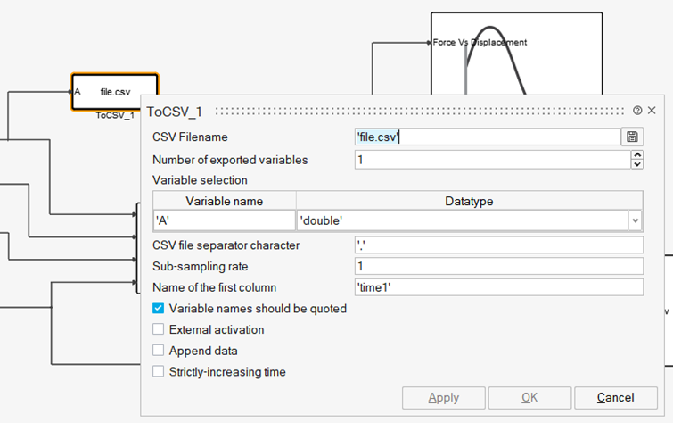Click the Variable name column header
The height and width of the screenshot is (423, 673).
tap(225, 201)
